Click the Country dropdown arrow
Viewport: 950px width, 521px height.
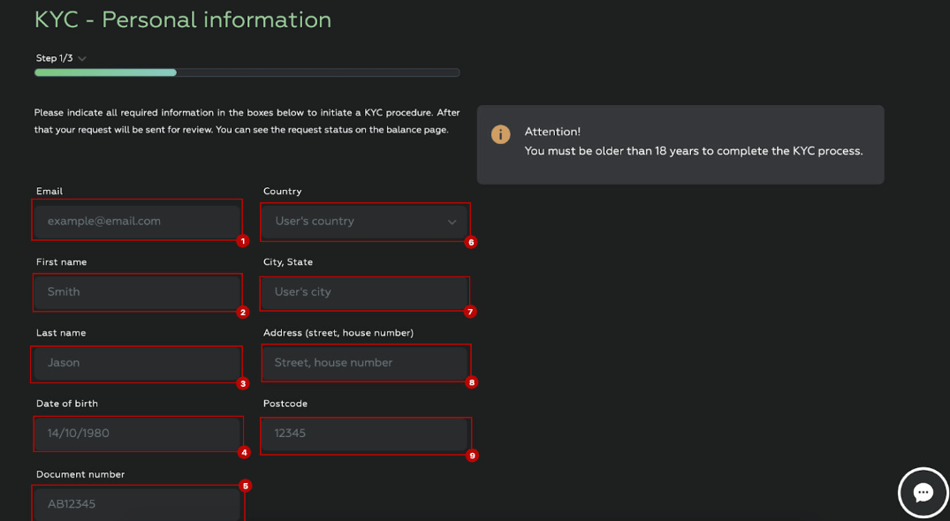(452, 222)
